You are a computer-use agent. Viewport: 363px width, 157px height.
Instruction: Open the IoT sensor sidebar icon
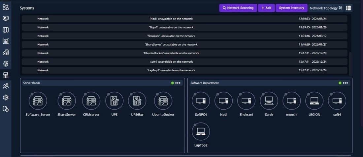coord(6,63)
